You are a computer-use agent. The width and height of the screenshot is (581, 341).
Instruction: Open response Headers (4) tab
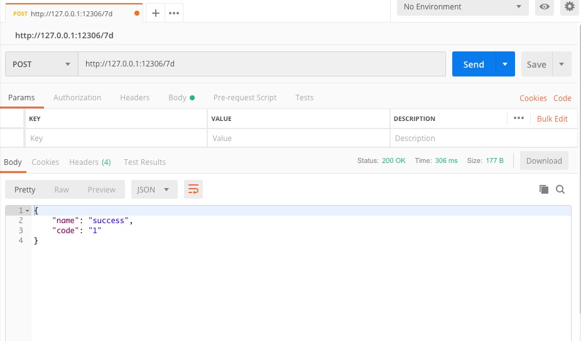[x=90, y=162]
